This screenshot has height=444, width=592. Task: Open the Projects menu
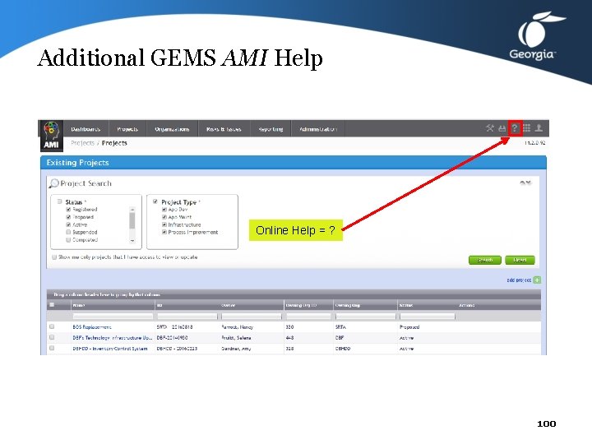tap(127, 129)
